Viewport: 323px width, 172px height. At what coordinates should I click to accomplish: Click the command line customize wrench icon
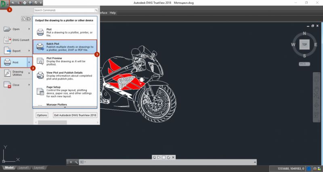(x=76, y=162)
